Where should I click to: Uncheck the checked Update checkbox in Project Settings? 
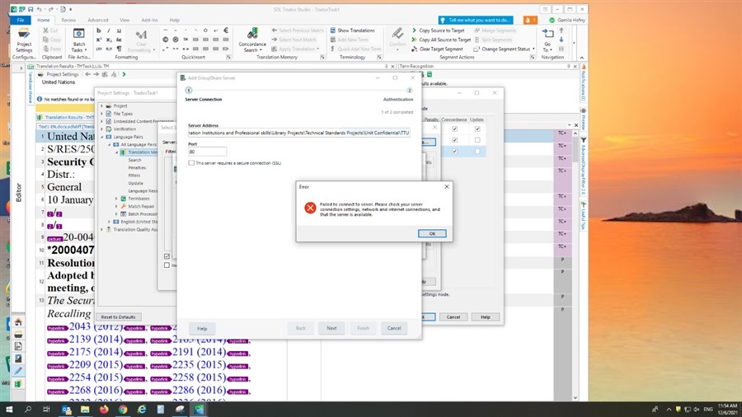(477, 129)
